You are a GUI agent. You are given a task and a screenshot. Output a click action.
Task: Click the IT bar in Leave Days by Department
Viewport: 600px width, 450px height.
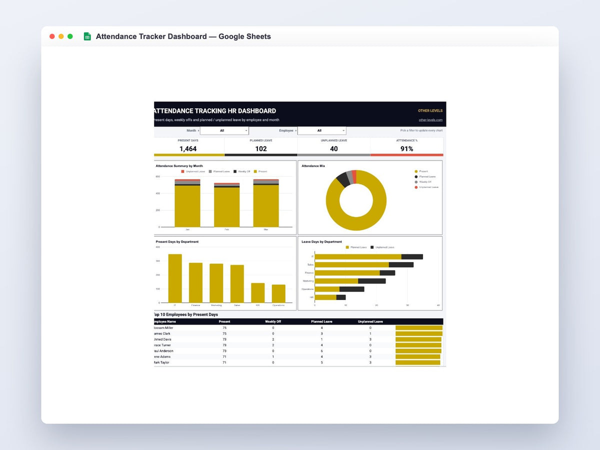(368, 256)
